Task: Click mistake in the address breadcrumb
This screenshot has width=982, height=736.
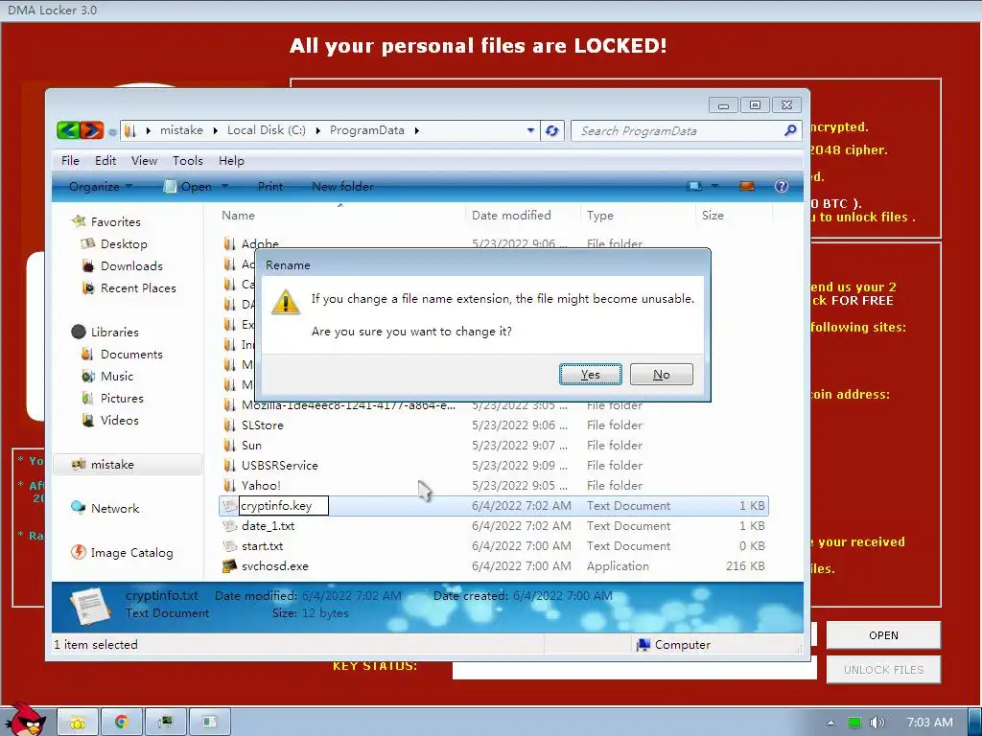Action: coord(181,130)
